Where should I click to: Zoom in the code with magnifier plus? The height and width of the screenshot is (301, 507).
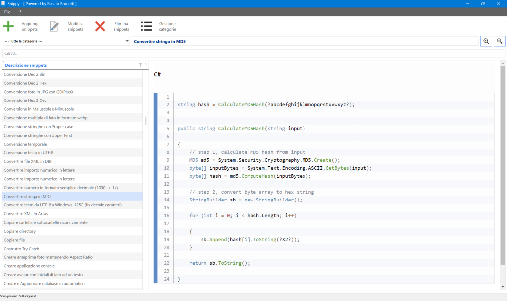pyautogui.click(x=486, y=41)
